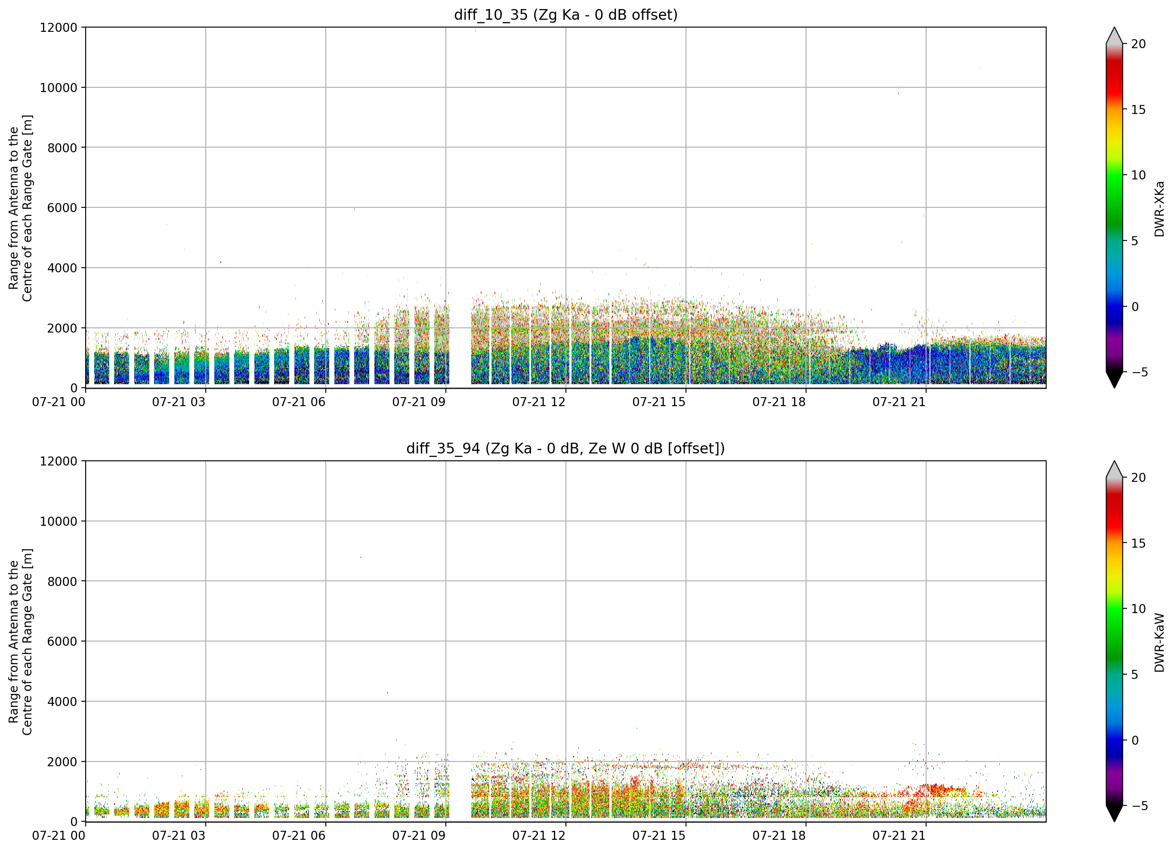
Task: Select the DWR-XKa colorbar label
Action: tap(1159, 209)
